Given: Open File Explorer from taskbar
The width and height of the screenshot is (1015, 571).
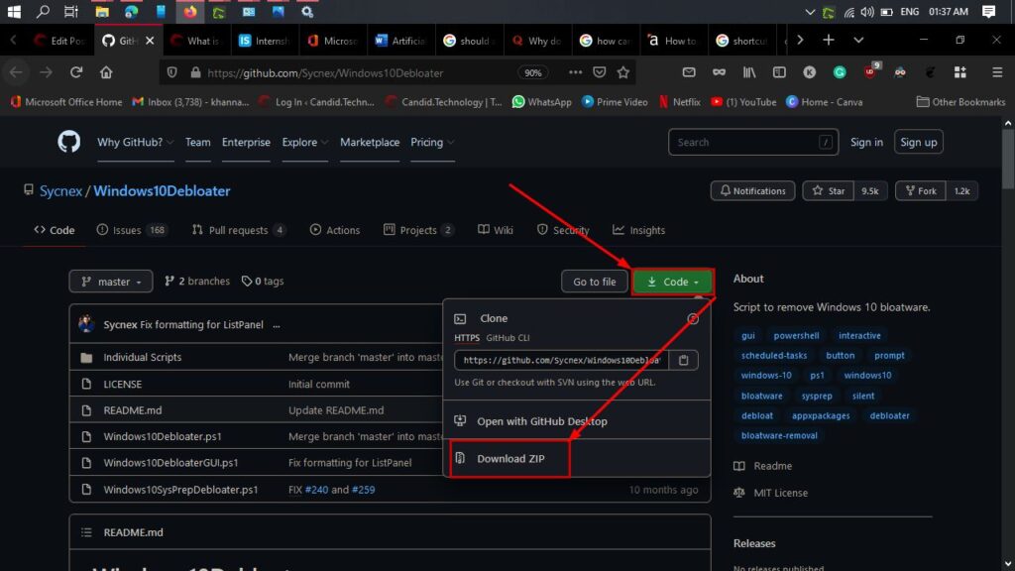Looking at the screenshot, I should tap(102, 12).
